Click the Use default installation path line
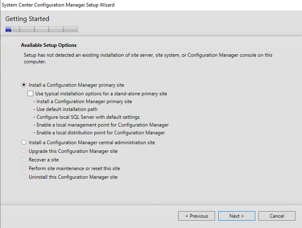302x228 pixels. (x=65, y=109)
